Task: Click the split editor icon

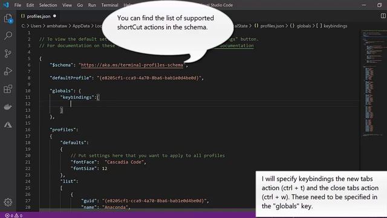Action: tap(383, 16)
